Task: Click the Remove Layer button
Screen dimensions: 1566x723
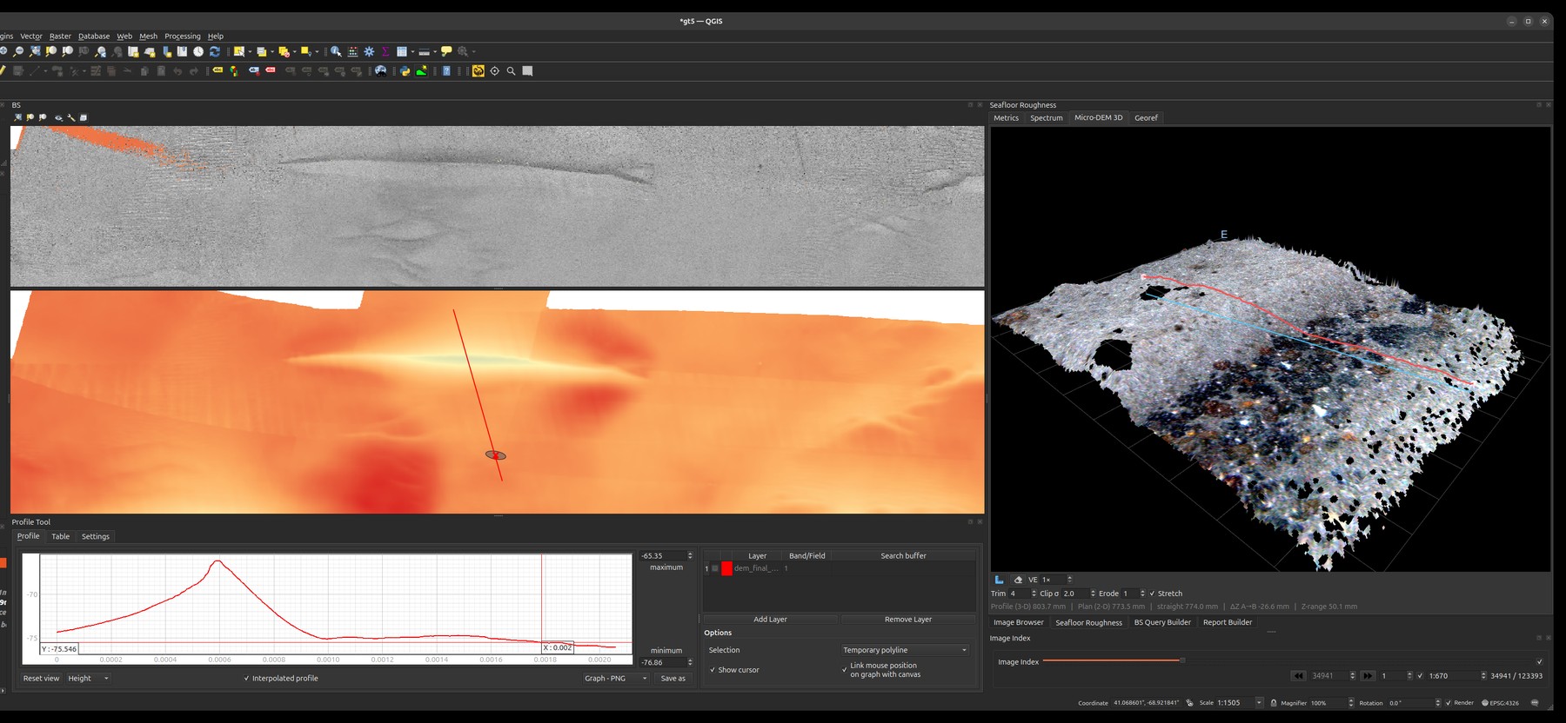Action: (908, 620)
